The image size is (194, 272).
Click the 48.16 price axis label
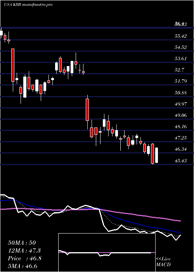point(180,127)
